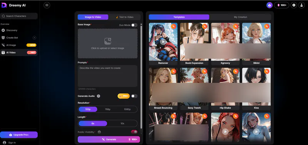Click the 100+ gems balance pill
This screenshot has height=145, width=308.
click(x=281, y=5)
